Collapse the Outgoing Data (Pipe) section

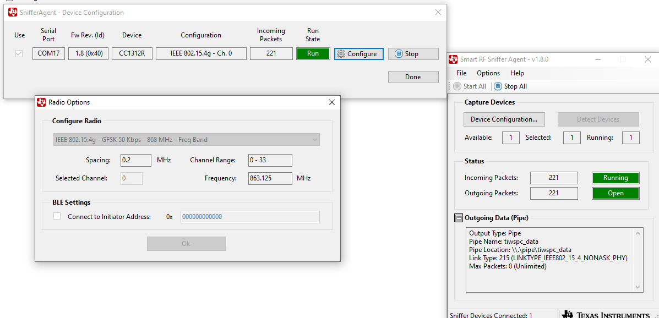459,218
